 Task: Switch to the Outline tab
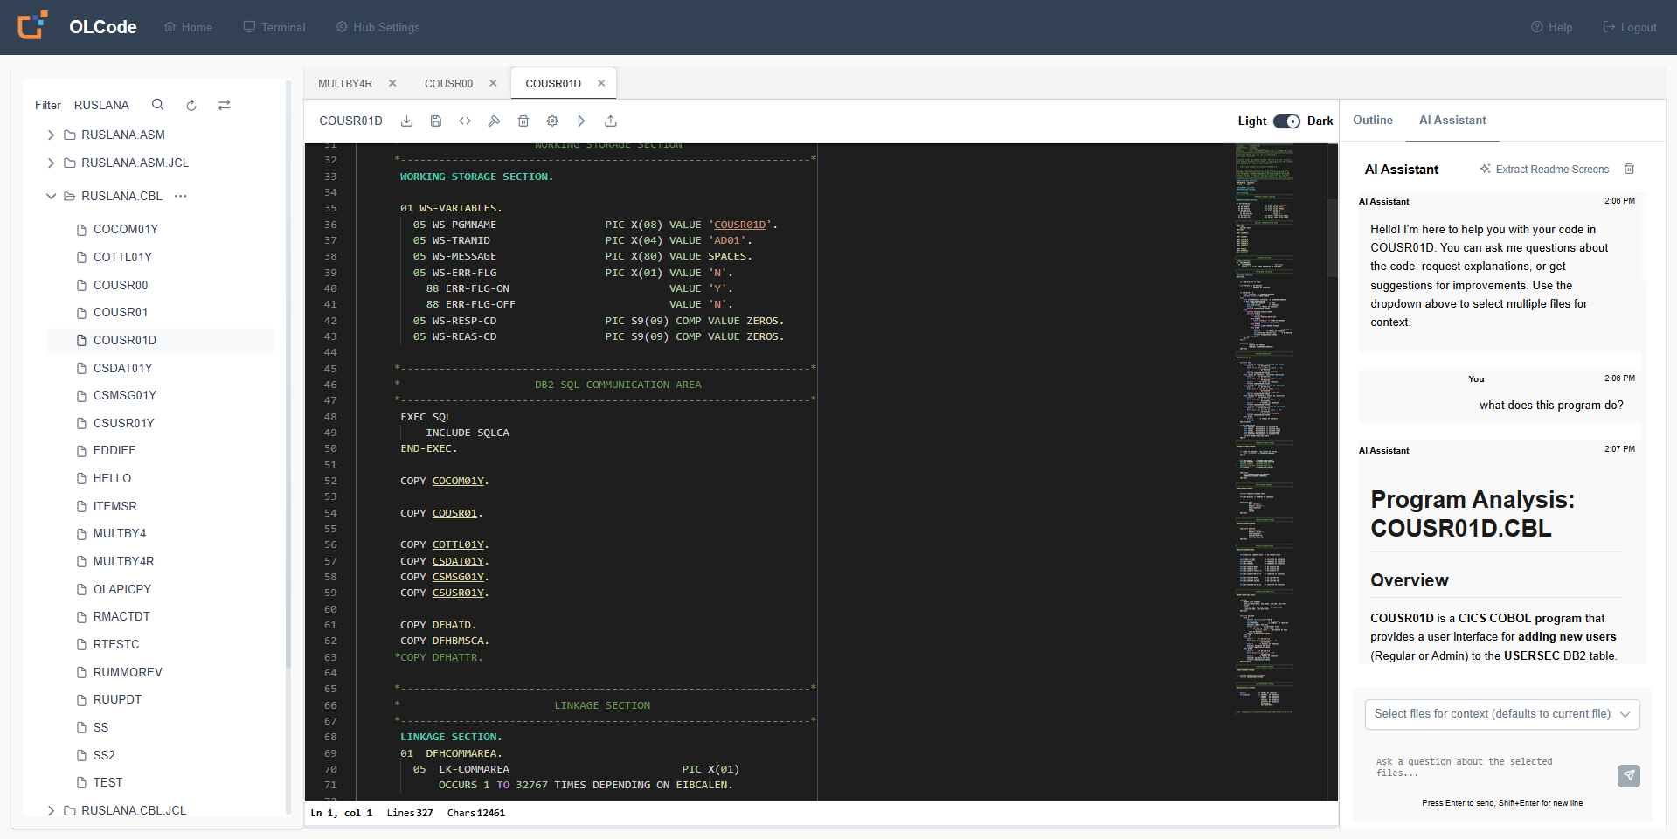click(x=1372, y=120)
